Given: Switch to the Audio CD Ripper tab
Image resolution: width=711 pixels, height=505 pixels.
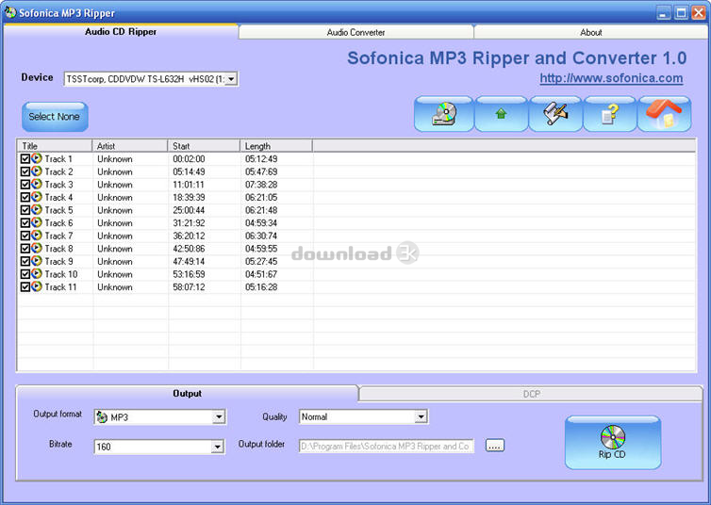Looking at the screenshot, I should (121, 32).
